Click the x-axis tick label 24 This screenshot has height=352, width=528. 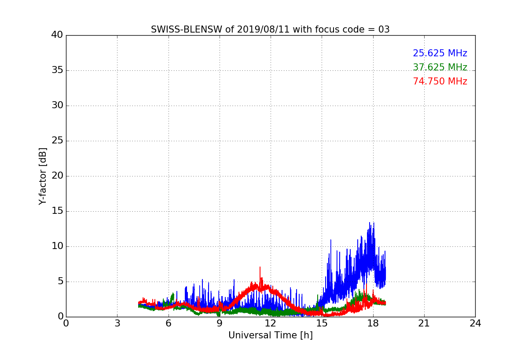tap(475, 323)
